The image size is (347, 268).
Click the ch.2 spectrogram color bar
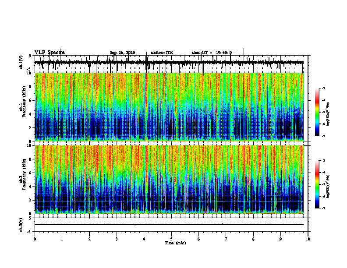317,184
